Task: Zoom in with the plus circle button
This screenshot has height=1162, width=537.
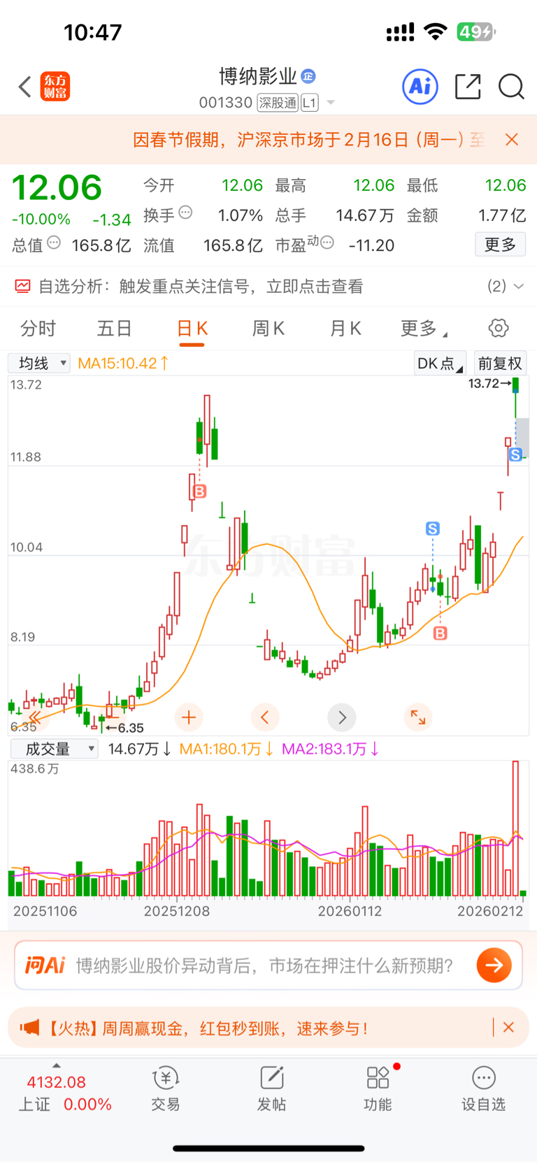Action: [x=189, y=717]
